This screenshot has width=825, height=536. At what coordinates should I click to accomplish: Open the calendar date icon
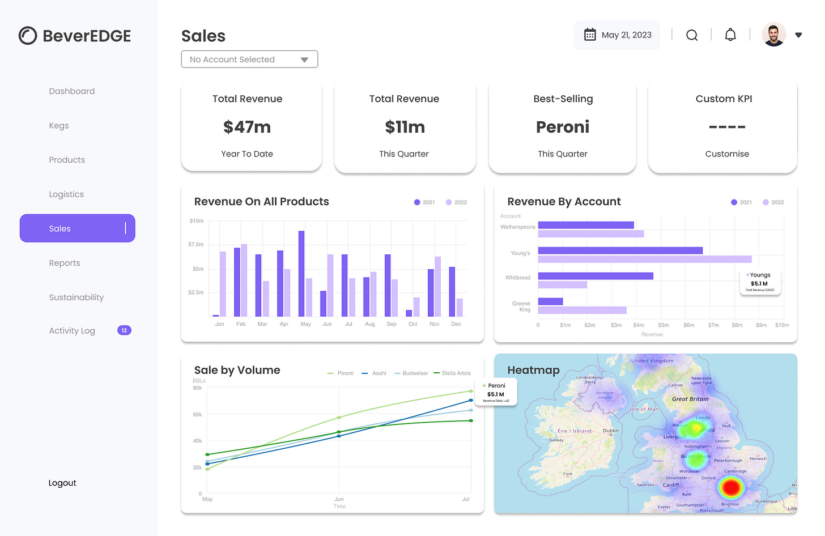coord(590,35)
